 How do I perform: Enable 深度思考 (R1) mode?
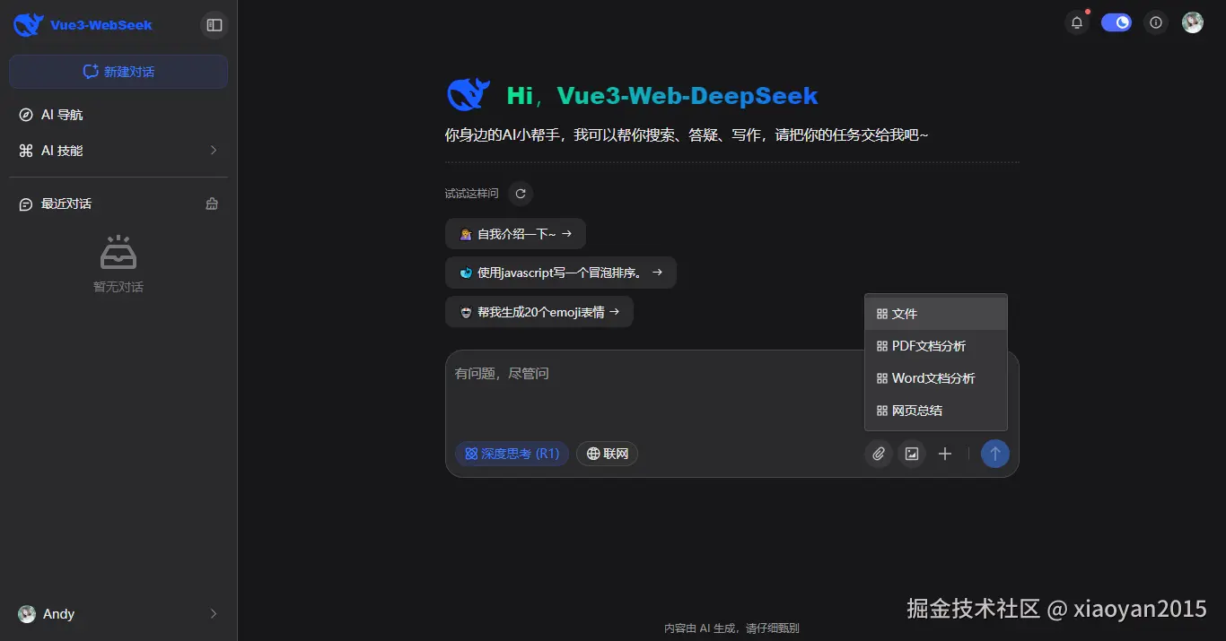click(x=512, y=454)
